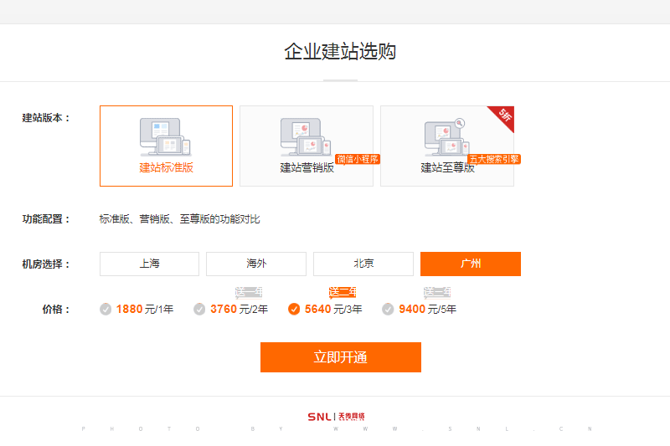Choose the 建站至尊版 devices icon

coord(446,136)
